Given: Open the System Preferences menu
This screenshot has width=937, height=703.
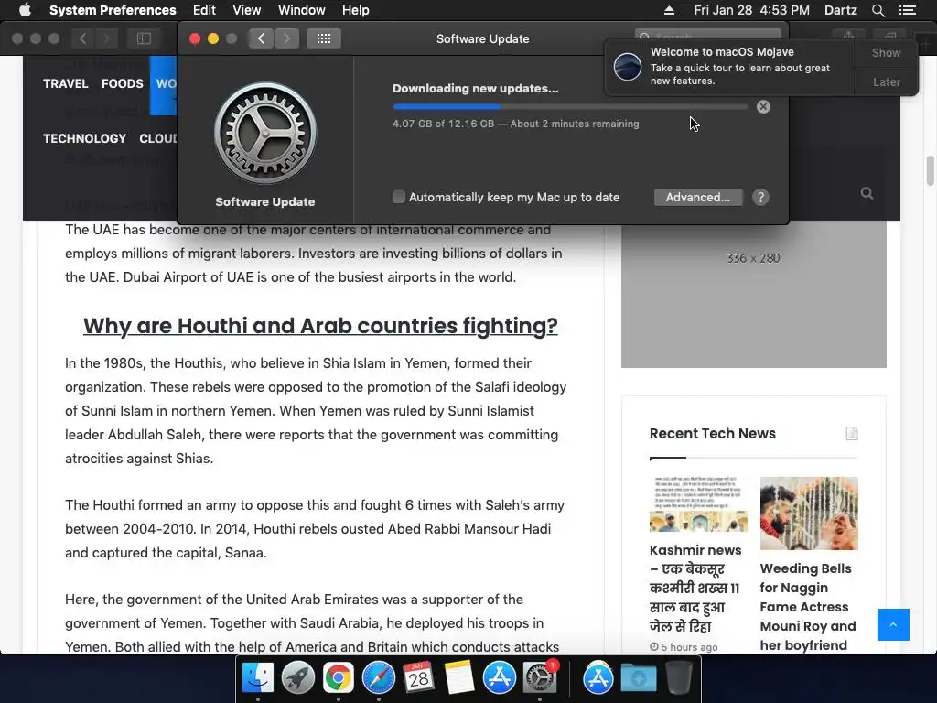Looking at the screenshot, I should (113, 10).
